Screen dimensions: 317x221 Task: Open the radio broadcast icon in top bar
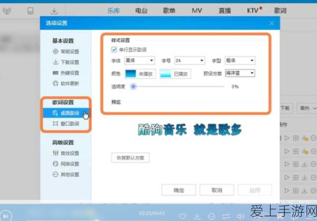(x=7, y=11)
